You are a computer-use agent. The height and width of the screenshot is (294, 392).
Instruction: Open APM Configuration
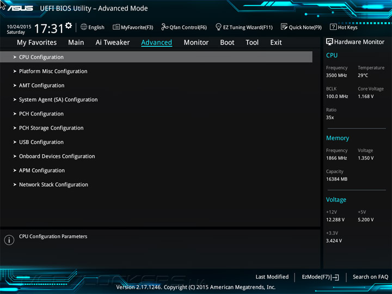42,170
